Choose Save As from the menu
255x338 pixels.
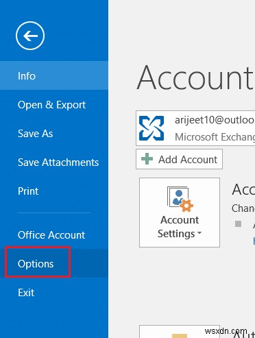(x=54, y=134)
